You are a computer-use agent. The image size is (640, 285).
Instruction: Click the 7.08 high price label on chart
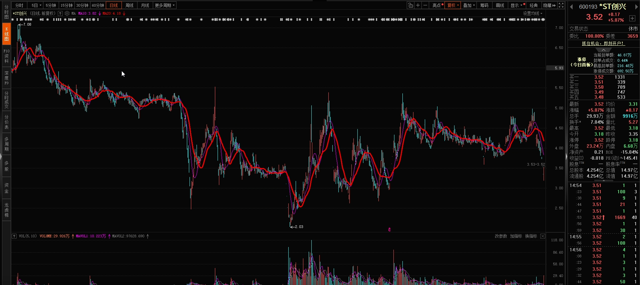[x=27, y=25]
